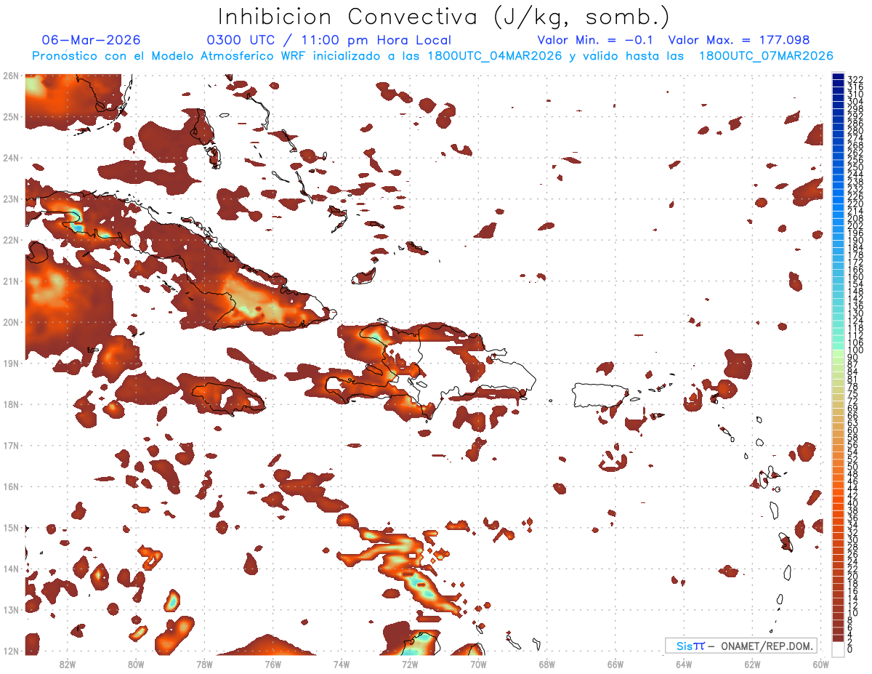Click the 'Valor Max. = 177.098' readout
872x674 pixels.
(739, 40)
